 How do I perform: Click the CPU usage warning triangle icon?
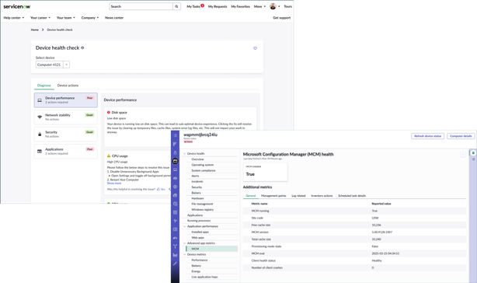tap(109, 155)
